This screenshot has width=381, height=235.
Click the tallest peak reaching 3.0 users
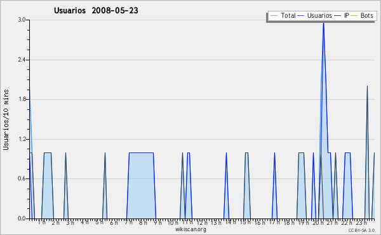pos(323,23)
